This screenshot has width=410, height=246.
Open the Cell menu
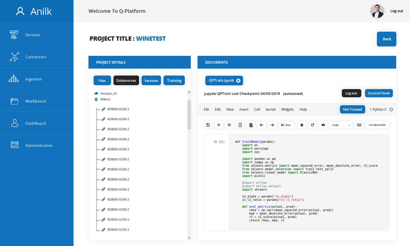point(257,109)
